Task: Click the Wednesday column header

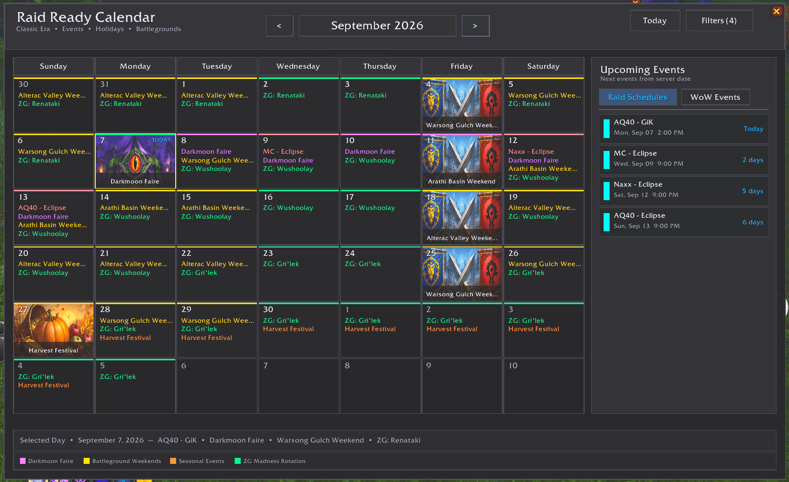Action: pos(298,66)
